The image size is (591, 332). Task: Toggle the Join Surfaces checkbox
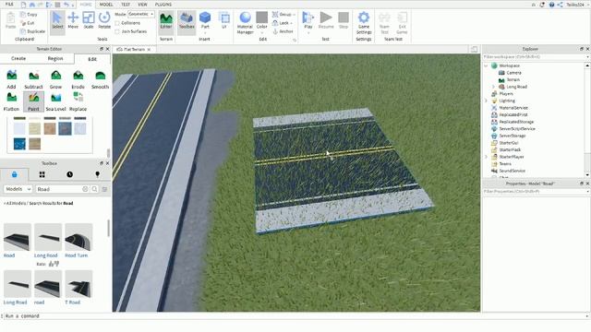pyautogui.click(x=117, y=31)
